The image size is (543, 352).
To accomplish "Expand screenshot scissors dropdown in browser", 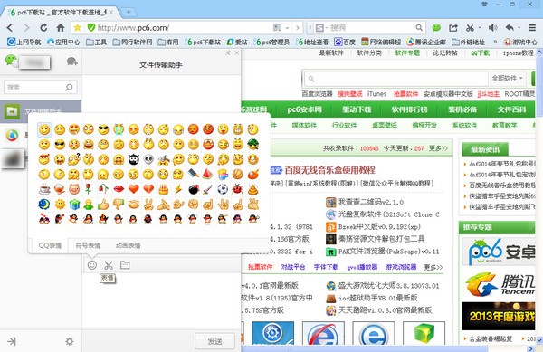I will click(x=480, y=28).
